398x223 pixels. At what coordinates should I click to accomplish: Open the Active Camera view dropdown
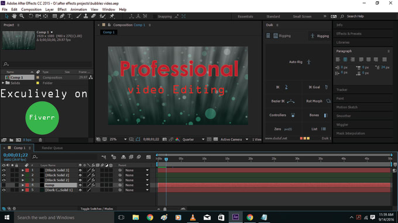(234, 140)
